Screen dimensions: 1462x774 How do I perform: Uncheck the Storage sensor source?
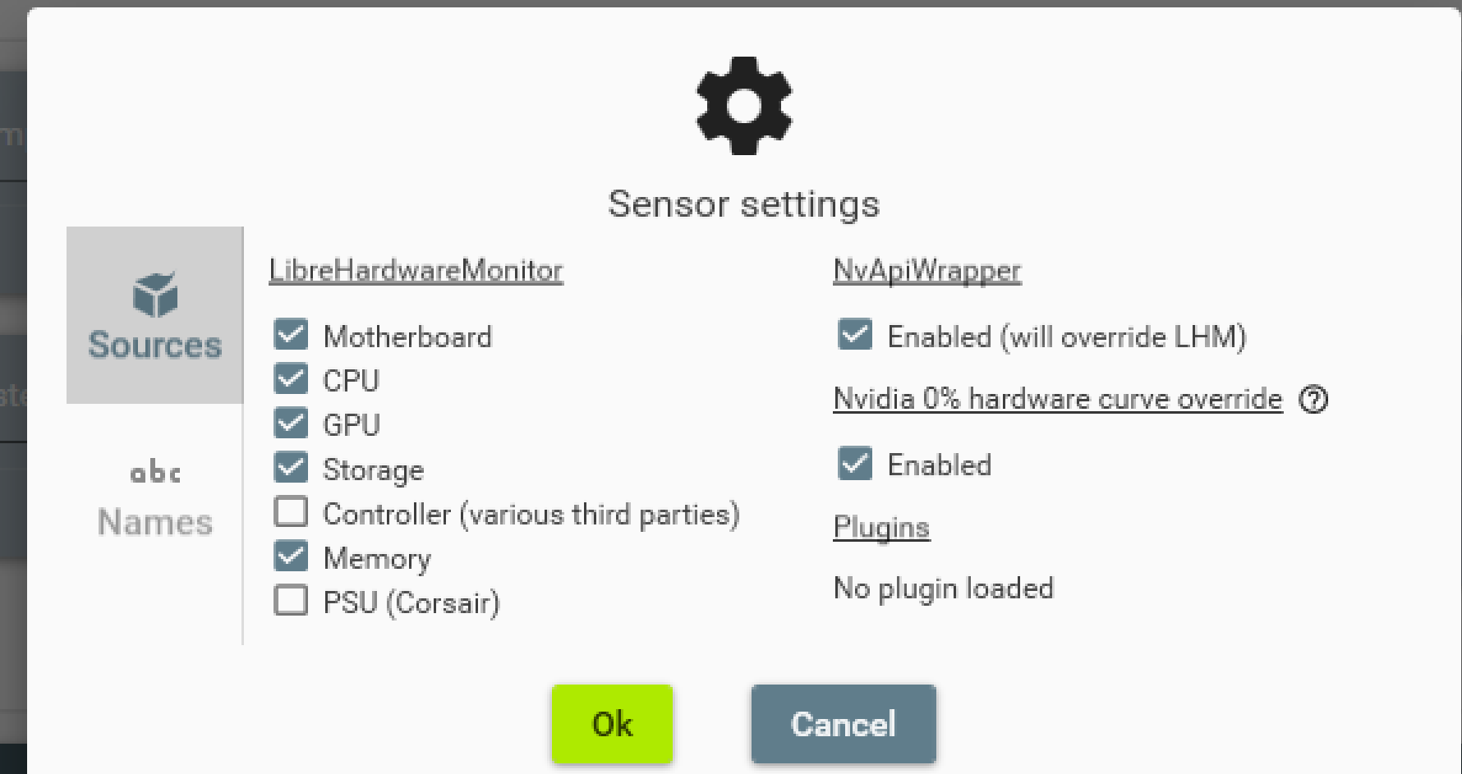pos(291,468)
